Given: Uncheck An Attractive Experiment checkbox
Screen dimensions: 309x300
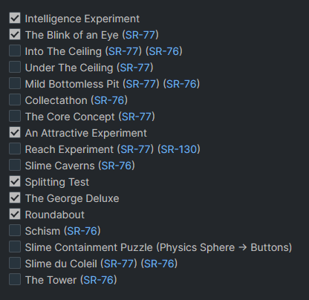Looking at the screenshot, I should 15,132.
